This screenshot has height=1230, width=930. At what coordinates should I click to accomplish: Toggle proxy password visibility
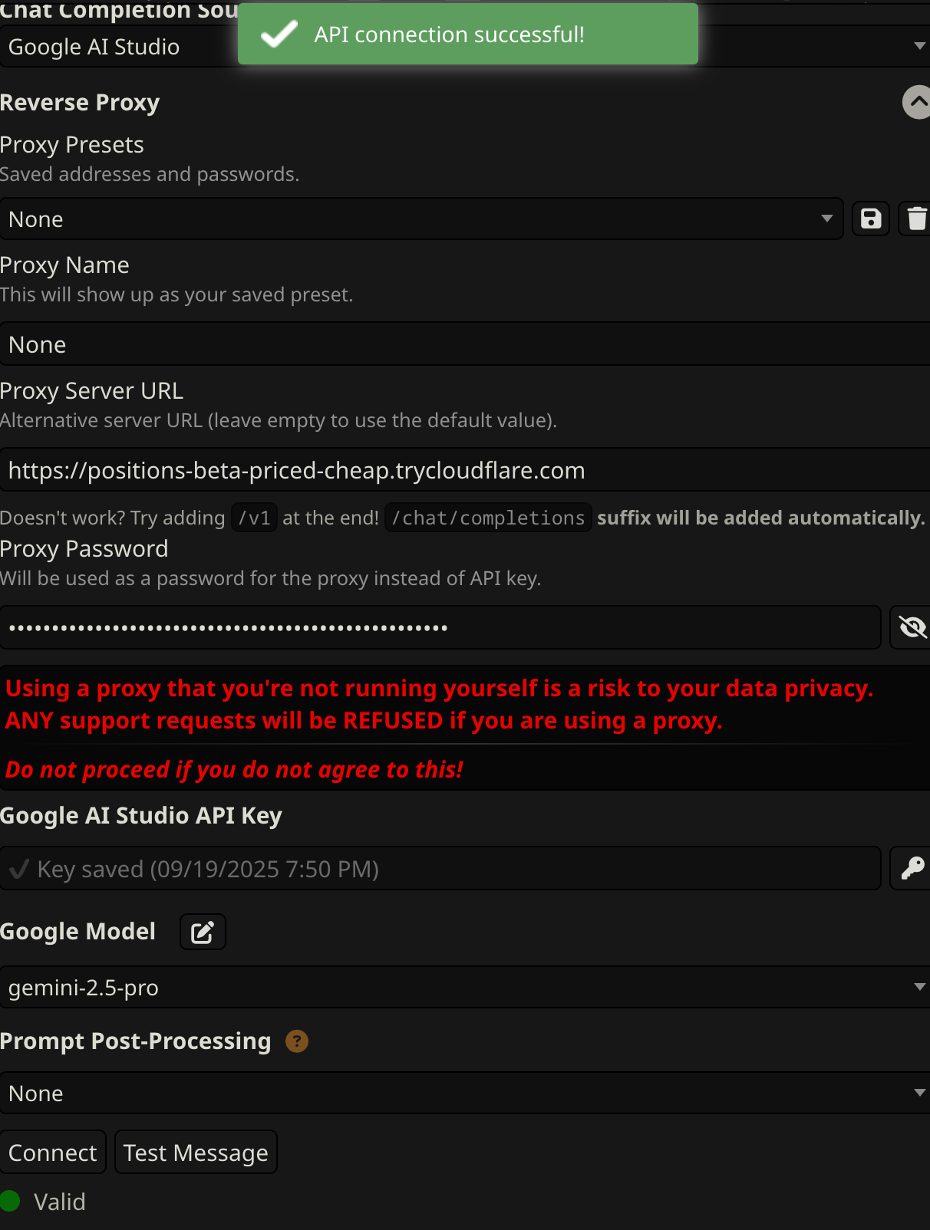pyautogui.click(x=912, y=628)
